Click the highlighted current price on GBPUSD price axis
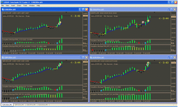Image resolution: width=178 pixels, height=107 pixels. click(x=85, y=62)
